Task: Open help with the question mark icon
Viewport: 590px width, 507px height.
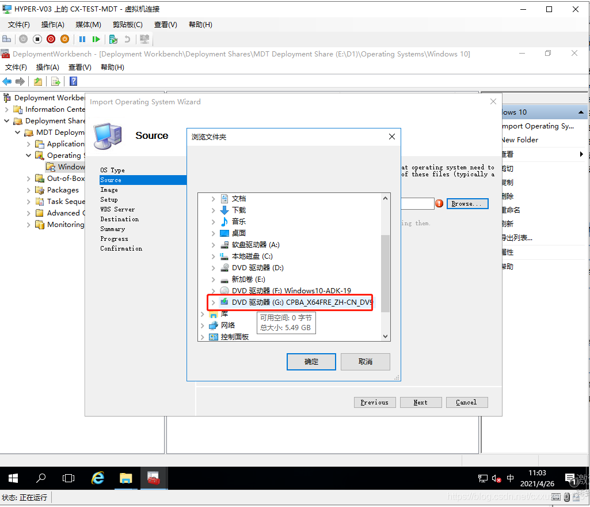Action: click(x=73, y=81)
